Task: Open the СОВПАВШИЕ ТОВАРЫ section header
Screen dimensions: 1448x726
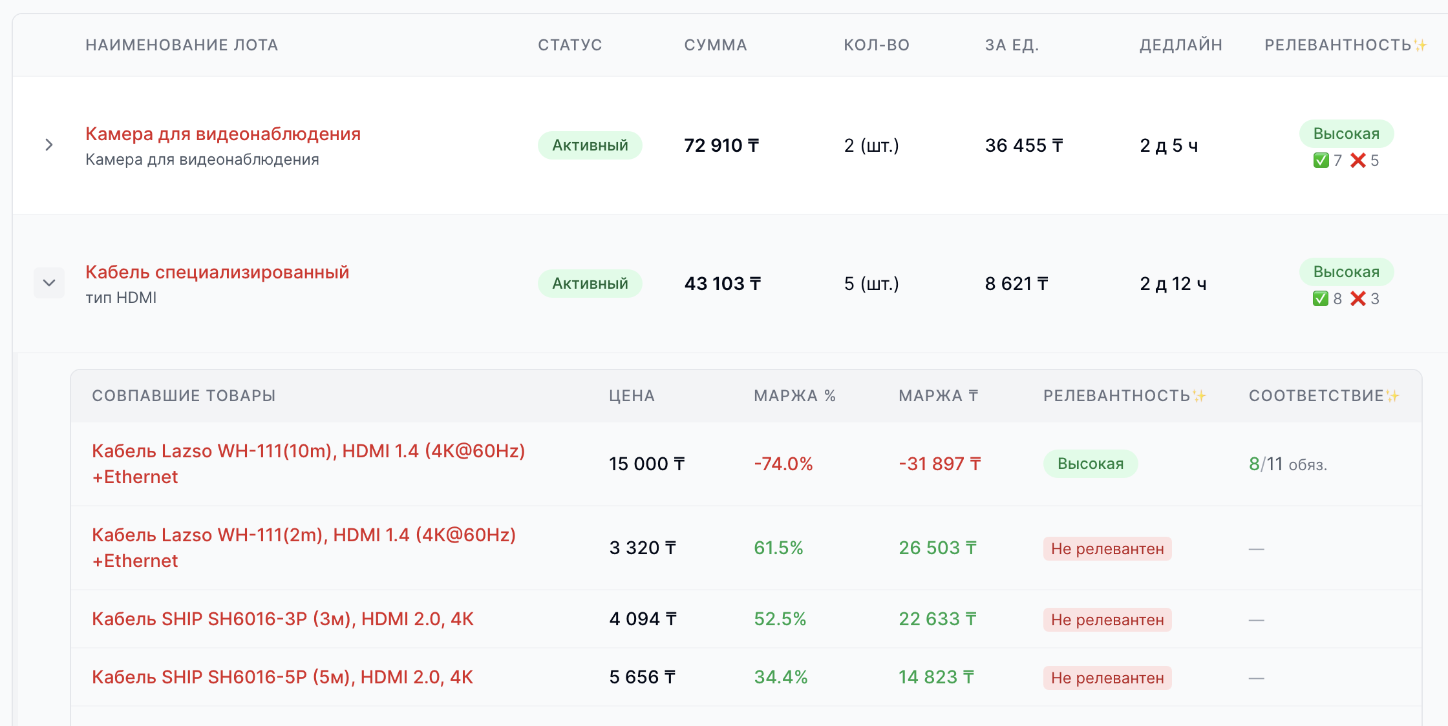Action: [185, 395]
